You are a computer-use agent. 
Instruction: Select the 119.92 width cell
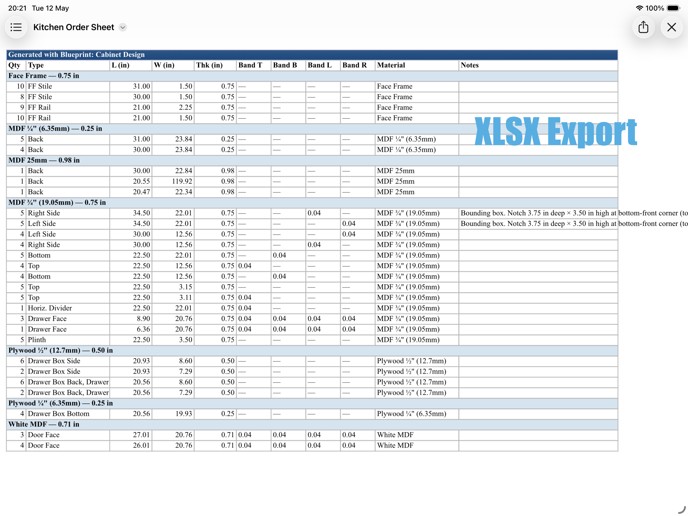[x=173, y=181]
